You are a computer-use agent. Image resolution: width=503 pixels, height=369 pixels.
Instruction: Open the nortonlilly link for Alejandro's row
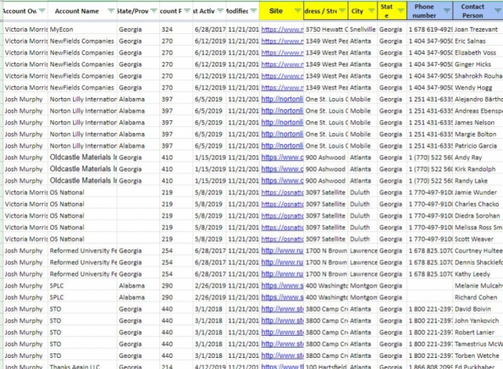[x=282, y=99]
